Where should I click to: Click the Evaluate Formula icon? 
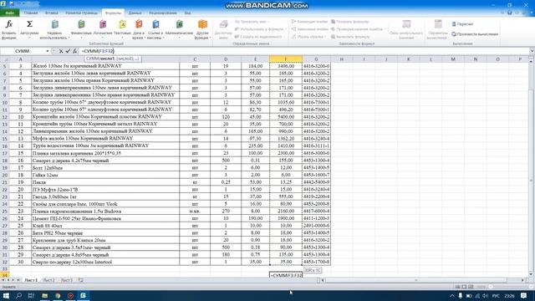(x=333, y=37)
